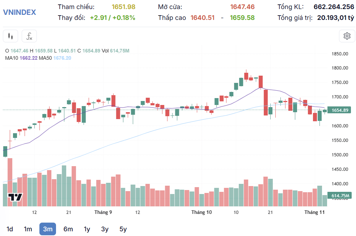This screenshot has width=356, height=236.
Task: Click the MA10 indicator legend label
Action: pos(12,58)
